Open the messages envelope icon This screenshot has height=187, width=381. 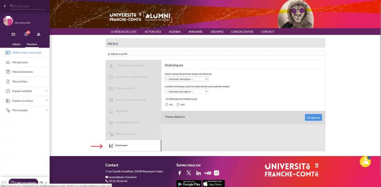tap(13, 35)
